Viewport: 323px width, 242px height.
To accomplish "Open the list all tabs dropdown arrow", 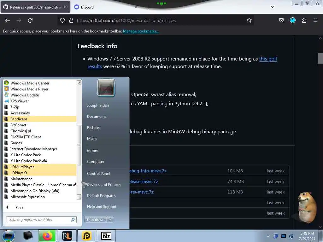I will (272, 7).
